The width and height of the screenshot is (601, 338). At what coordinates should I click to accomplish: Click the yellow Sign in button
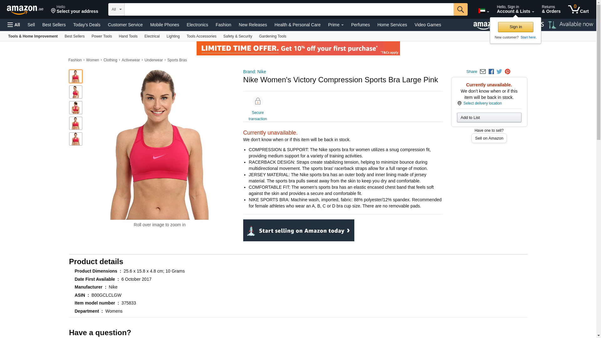coord(516,27)
